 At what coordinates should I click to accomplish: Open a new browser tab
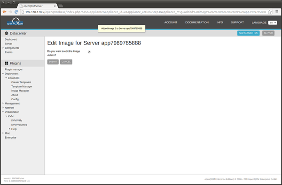pyautogui.click(x=61, y=6)
